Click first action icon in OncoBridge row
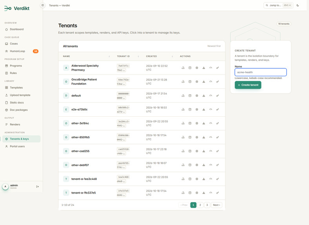 [x=183, y=82]
